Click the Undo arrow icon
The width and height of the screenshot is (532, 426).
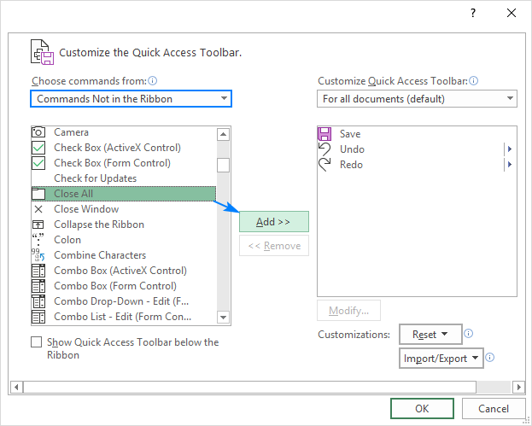pos(324,149)
